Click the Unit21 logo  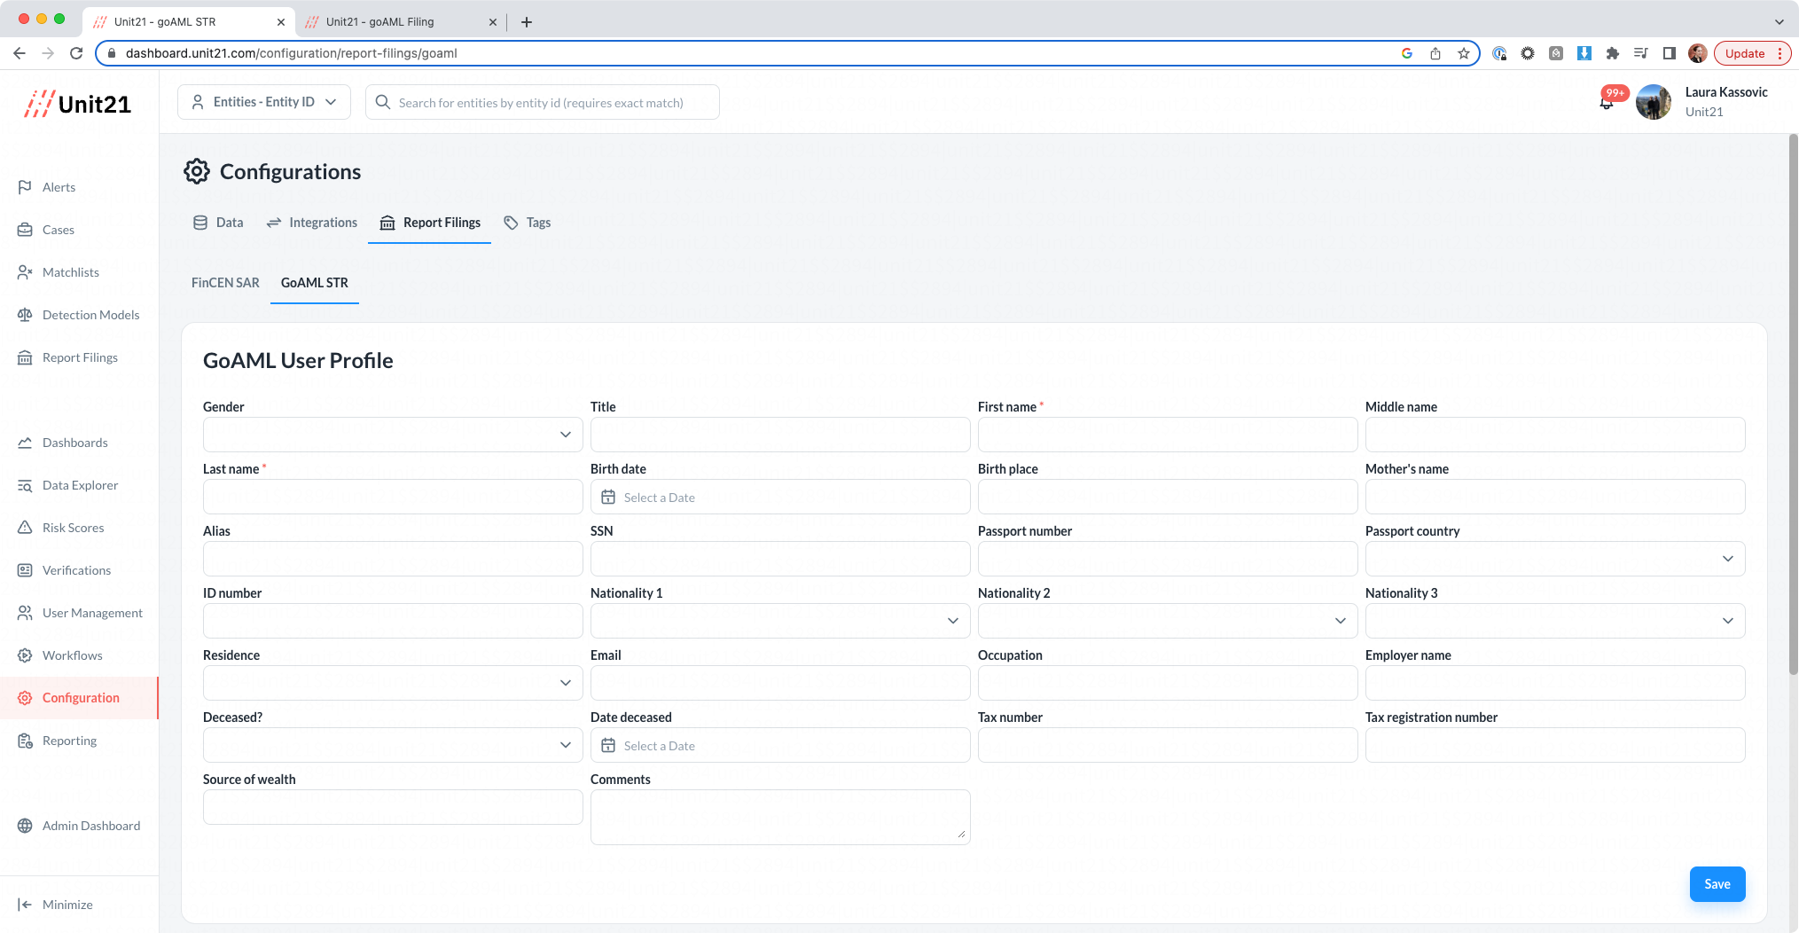point(78,104)
